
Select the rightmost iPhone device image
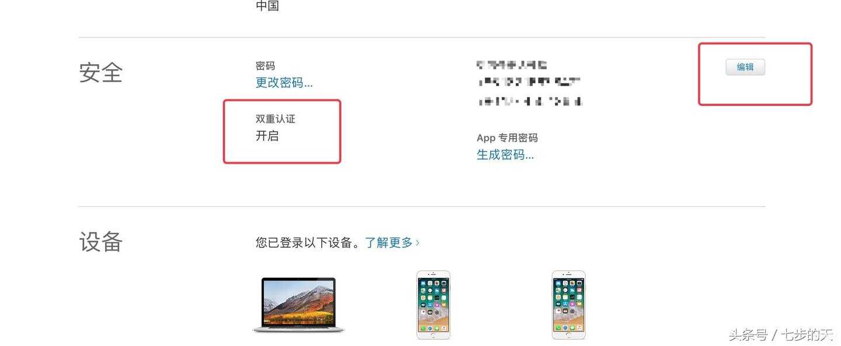[568, 305]
